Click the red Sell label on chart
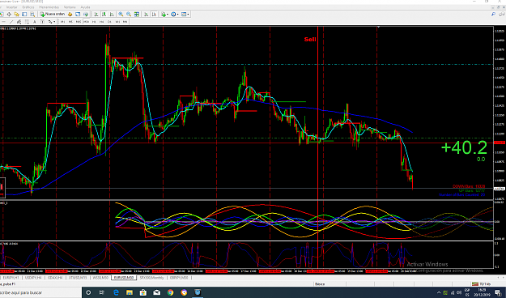506x298 pixels. (x=310, y=40)
